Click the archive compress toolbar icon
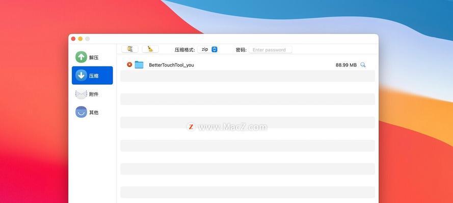 point(130,49)
